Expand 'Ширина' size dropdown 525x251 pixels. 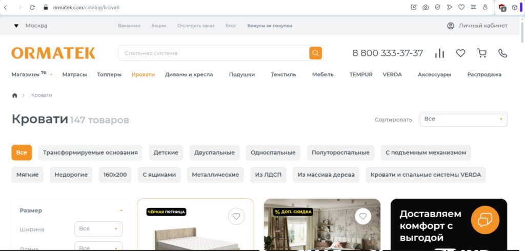98,229
